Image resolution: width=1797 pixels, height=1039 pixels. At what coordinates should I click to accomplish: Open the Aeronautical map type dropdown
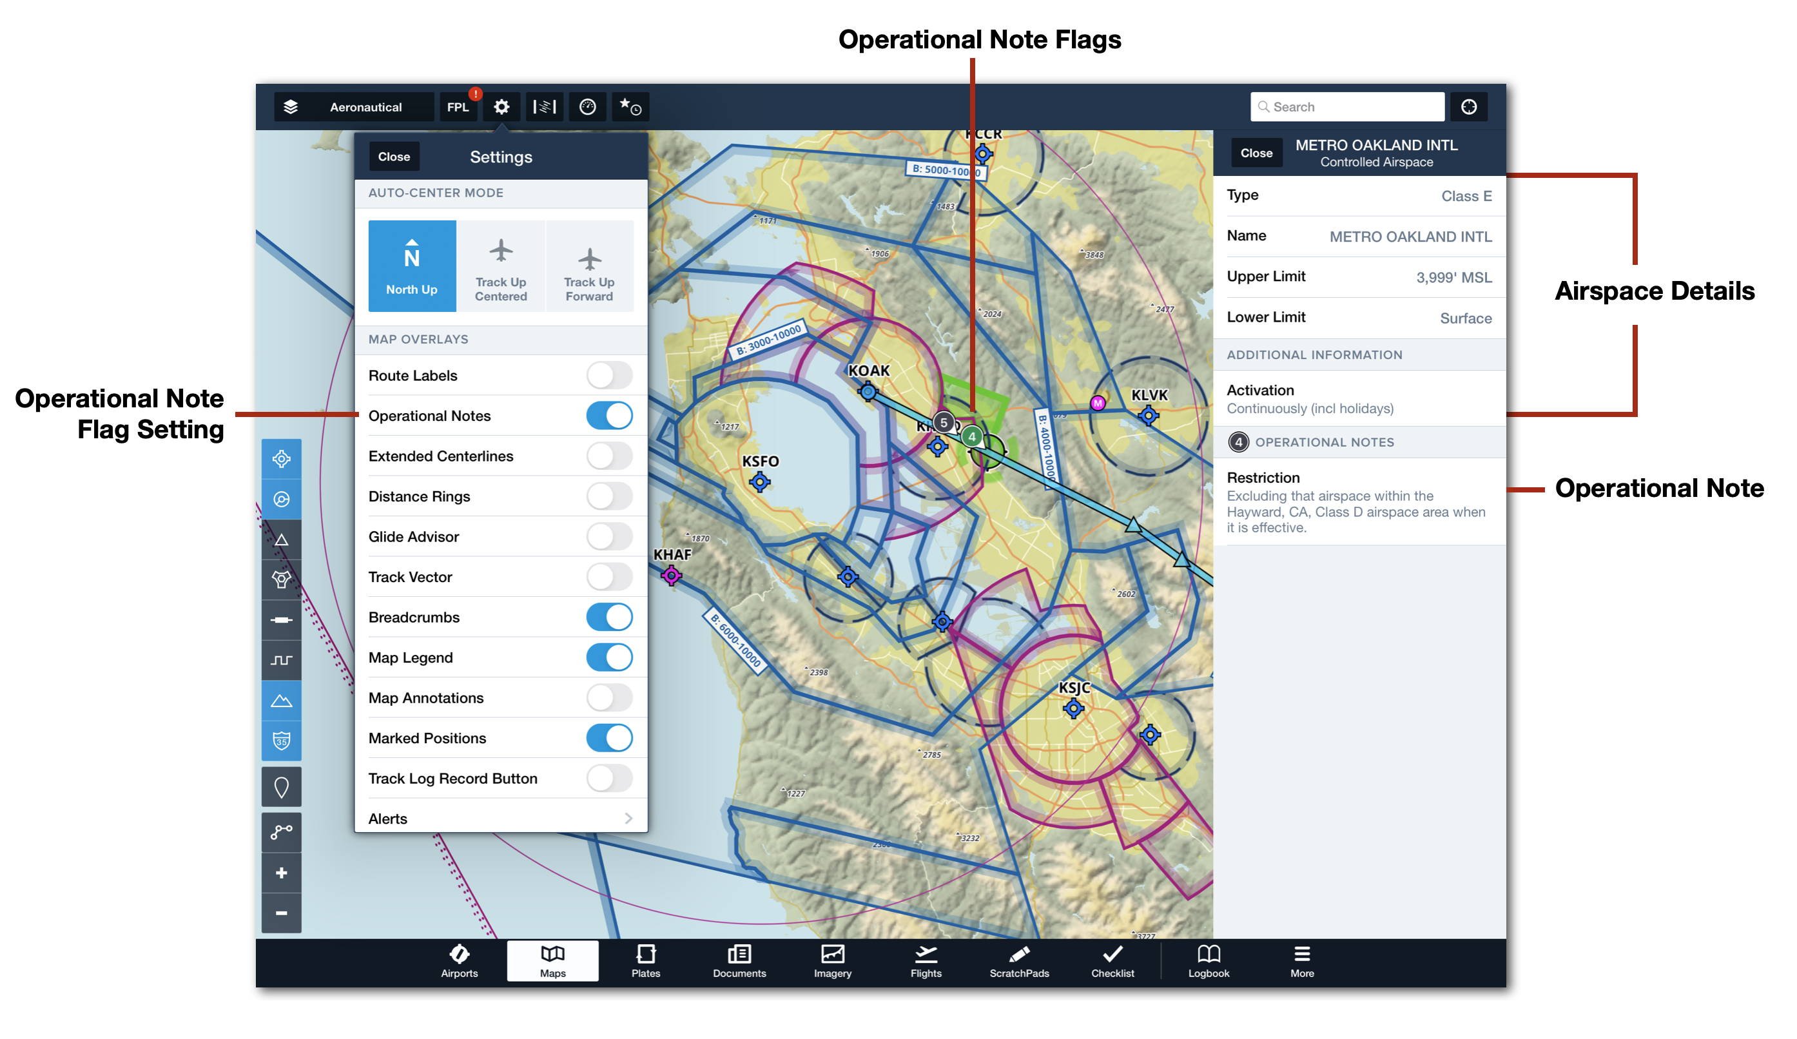pos(354,107)
